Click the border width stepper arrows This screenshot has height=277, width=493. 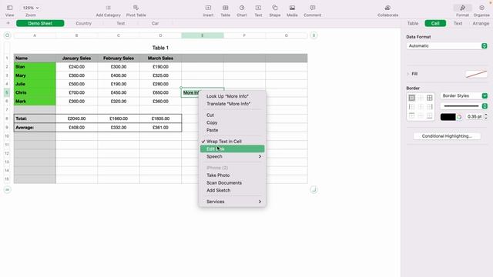point(486,116)
